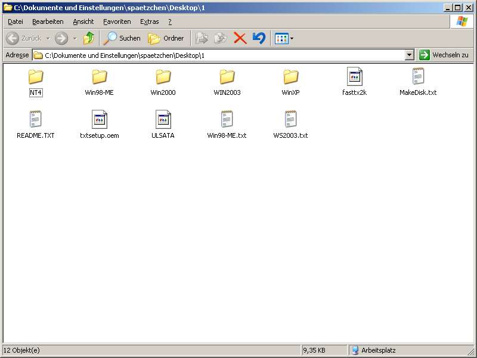Select the WinXP folder icon
This screenshot has width=477, height=358.
(290, 77)
